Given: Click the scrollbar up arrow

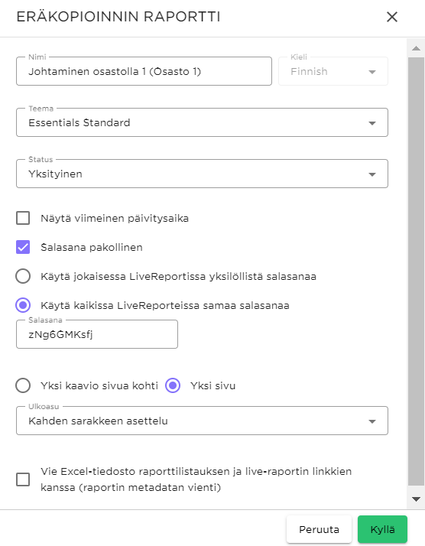Looking at the screenshot, I should [x=416, y=48].
